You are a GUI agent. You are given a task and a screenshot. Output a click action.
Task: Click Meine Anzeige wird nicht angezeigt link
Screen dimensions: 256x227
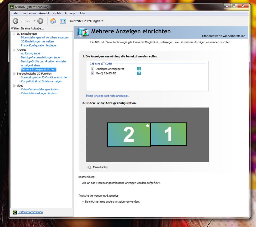point(108,96)
